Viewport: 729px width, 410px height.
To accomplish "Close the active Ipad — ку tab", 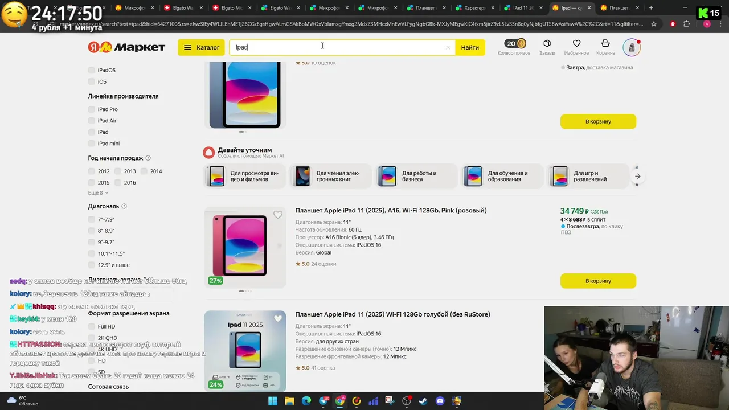I will point(589,8).
